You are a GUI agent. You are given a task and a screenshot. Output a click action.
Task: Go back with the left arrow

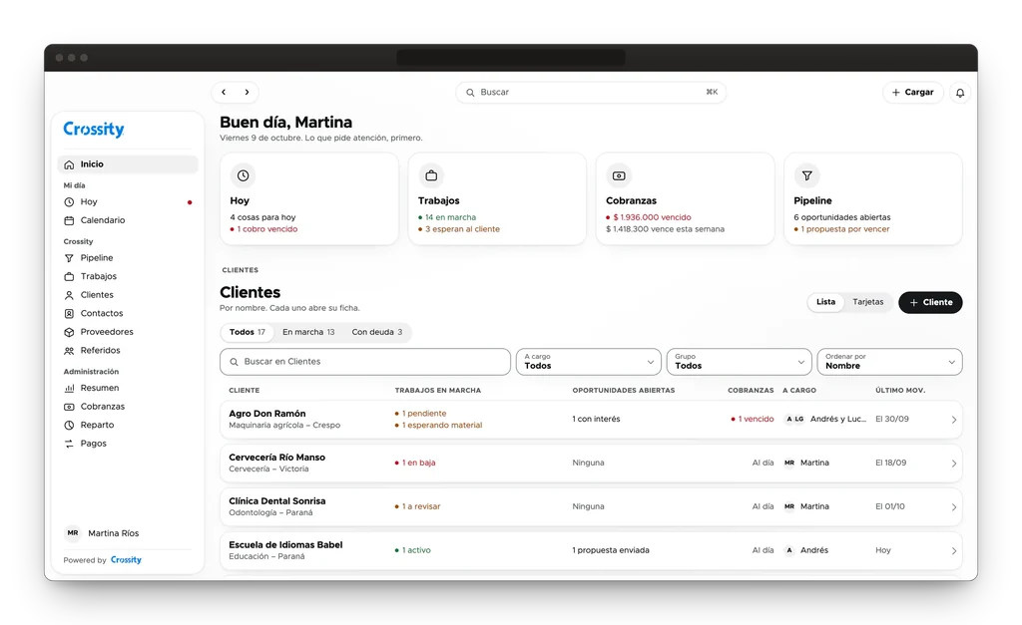coord(224,93)
